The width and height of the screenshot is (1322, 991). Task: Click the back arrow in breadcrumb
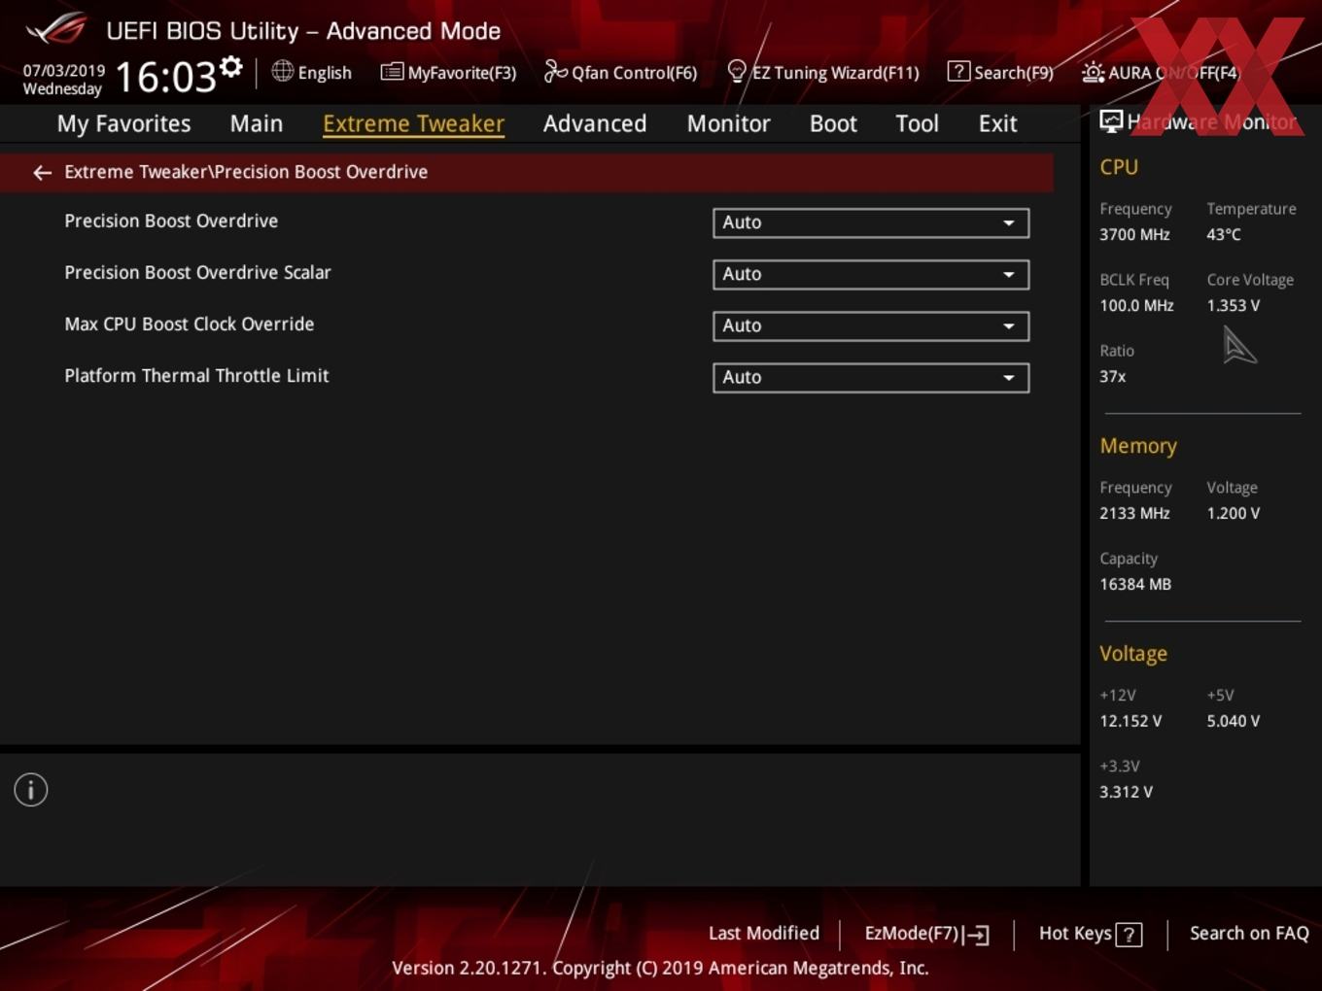pyautogui.click(x=42, y=173)
